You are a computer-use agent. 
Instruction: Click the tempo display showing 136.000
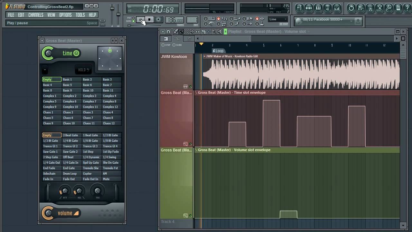pos(174,20)
